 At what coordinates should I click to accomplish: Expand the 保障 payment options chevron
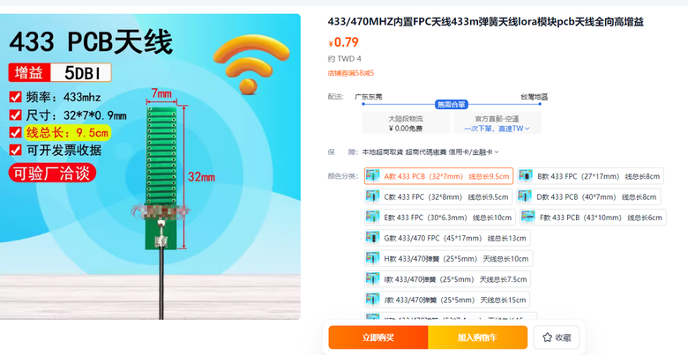pyautogui.click(x=497, y=152)
